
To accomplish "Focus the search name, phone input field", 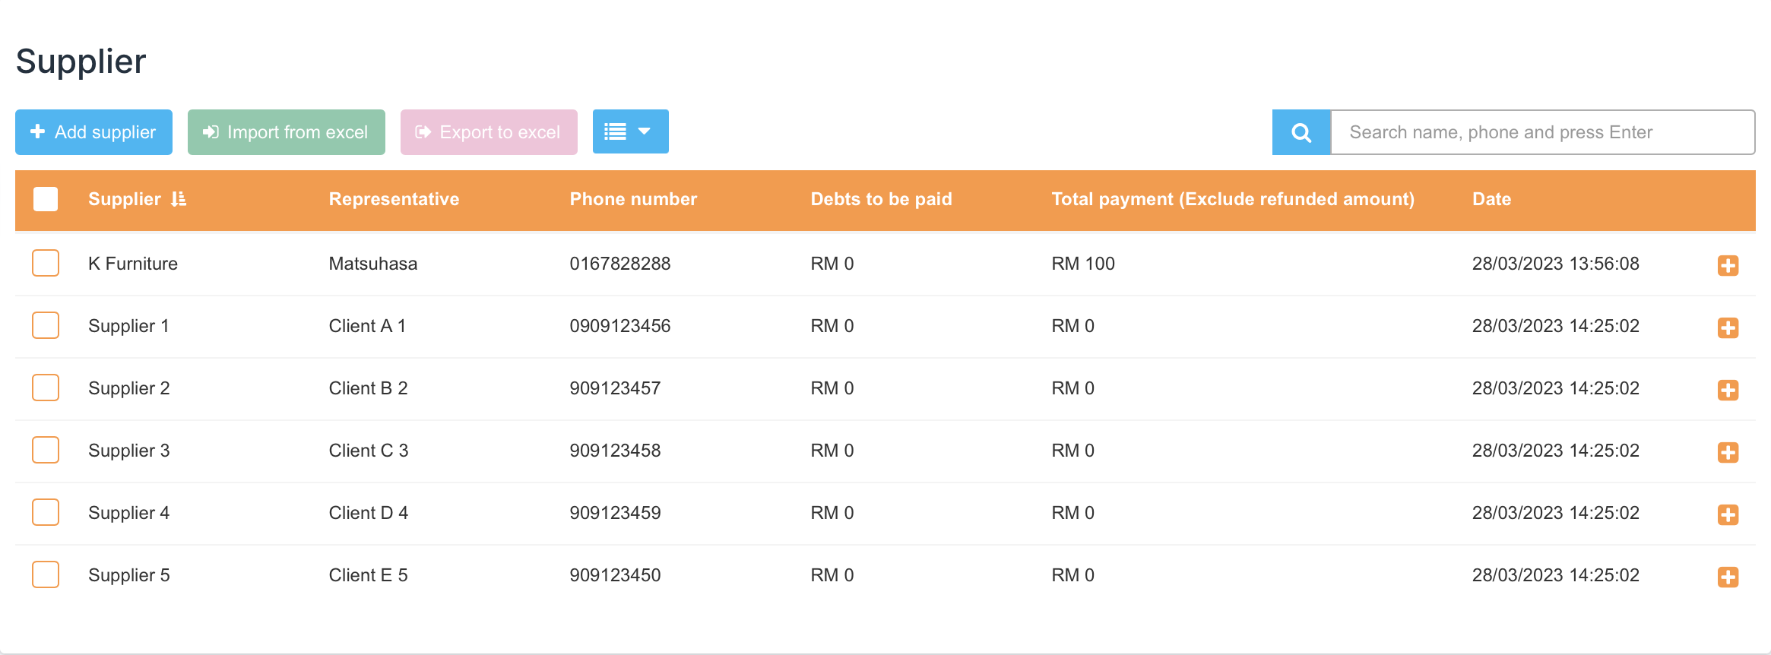I will point(1541,132).
